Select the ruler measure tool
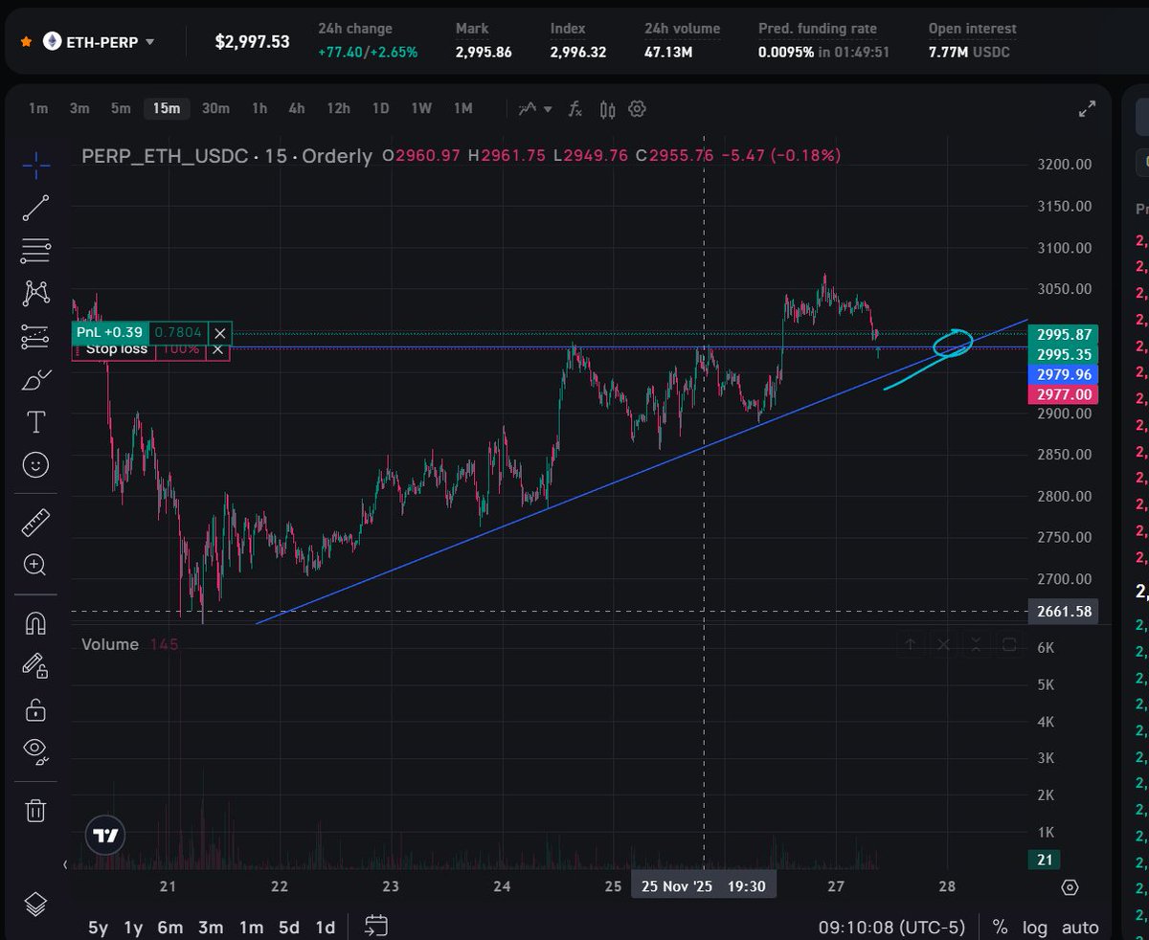 coord(35,523)
